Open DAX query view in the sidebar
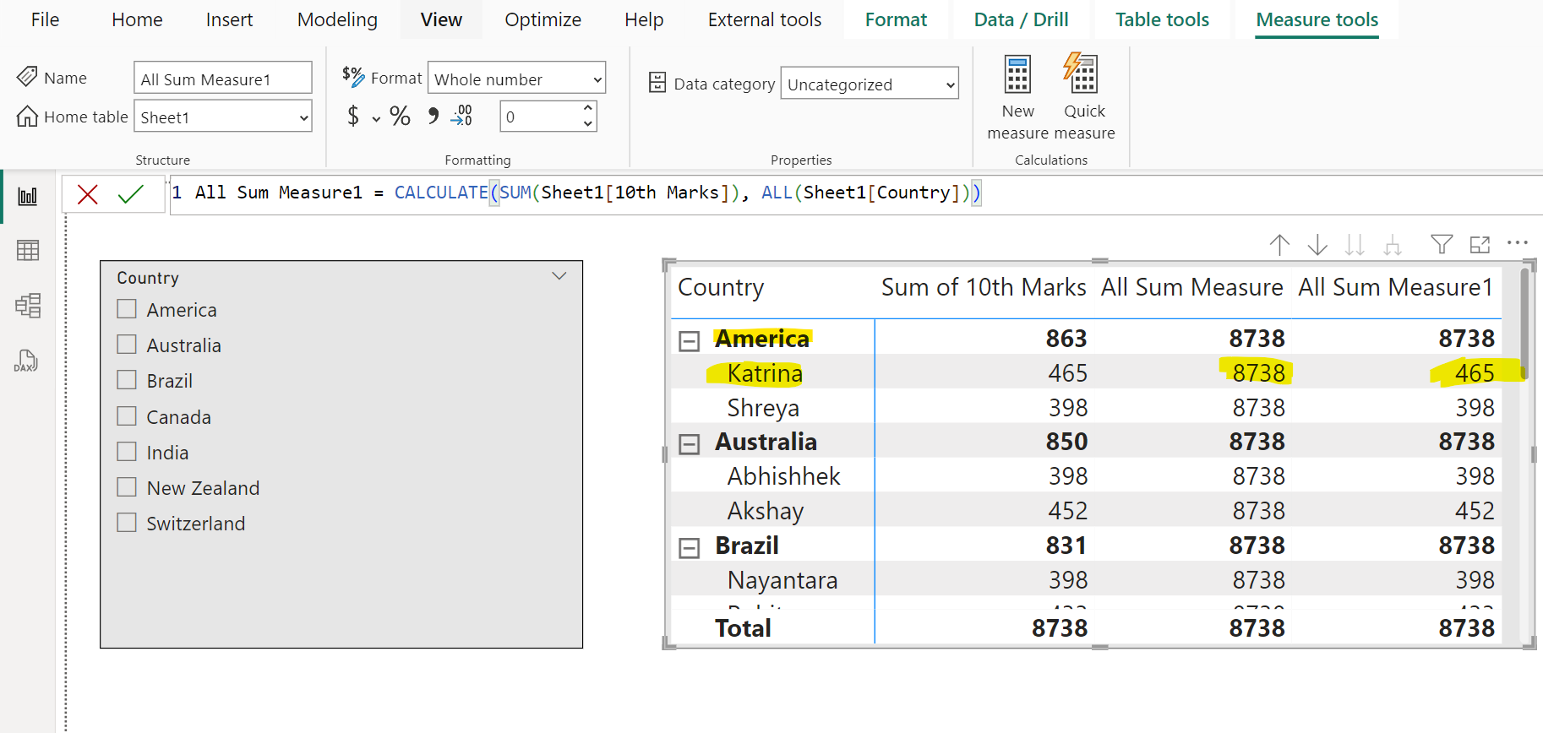The height and width of the screenshot is (733, 1543). [x=26, y=361]
